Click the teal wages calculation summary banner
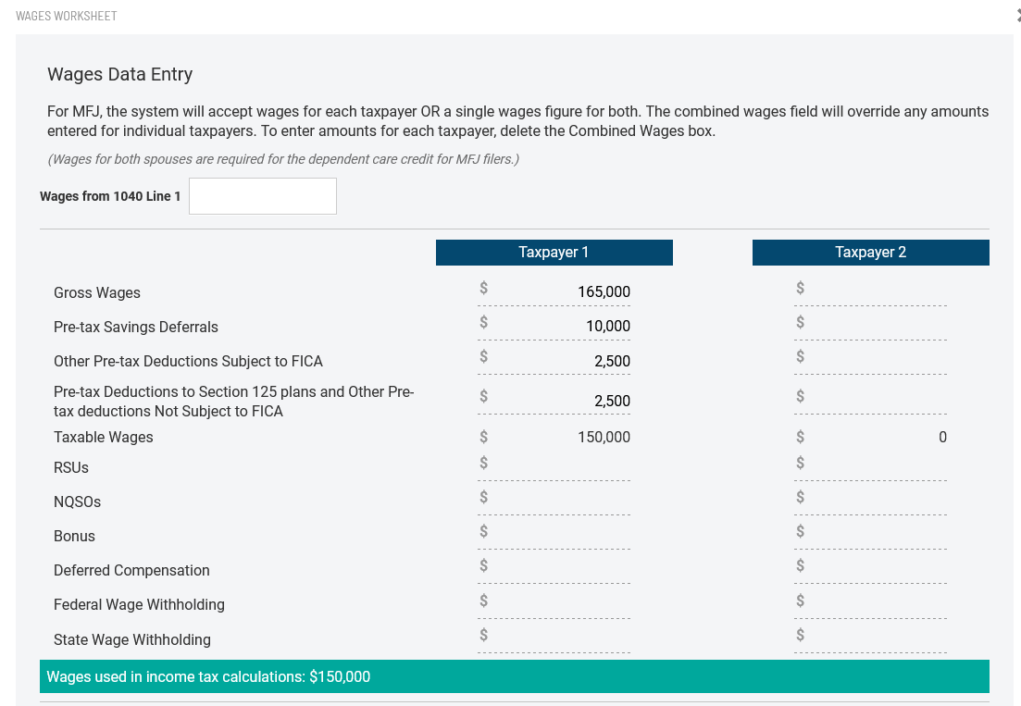Screen dimensions: 1021x706 click(515, 676)
